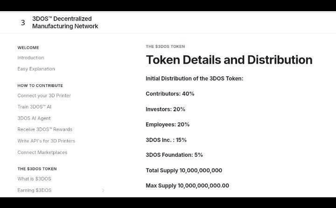Open What is $3DOS page

coord(34,179)
